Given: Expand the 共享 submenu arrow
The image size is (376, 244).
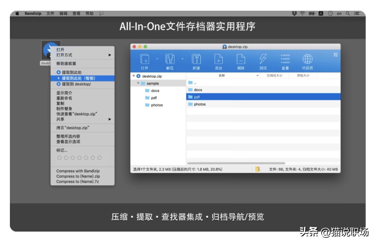Looking at the screenshot, I should point(110,119).
